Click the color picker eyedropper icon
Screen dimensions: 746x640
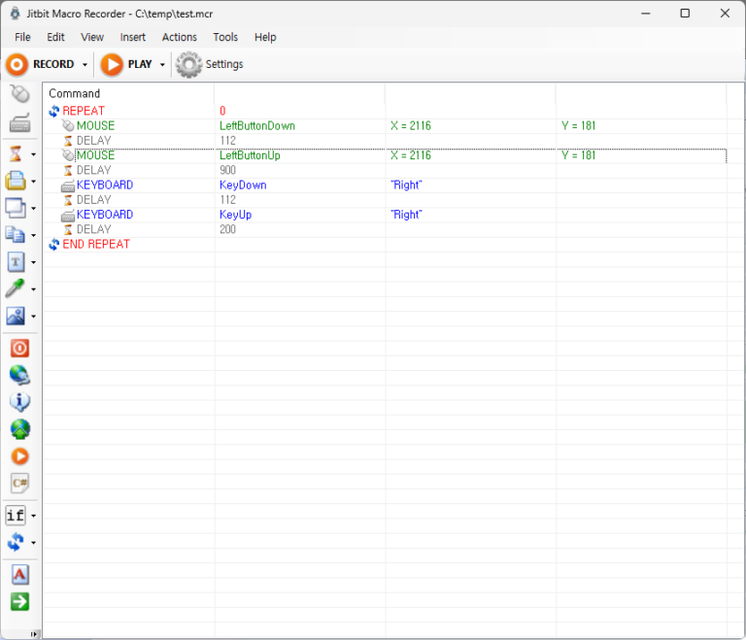pos(16,288)
